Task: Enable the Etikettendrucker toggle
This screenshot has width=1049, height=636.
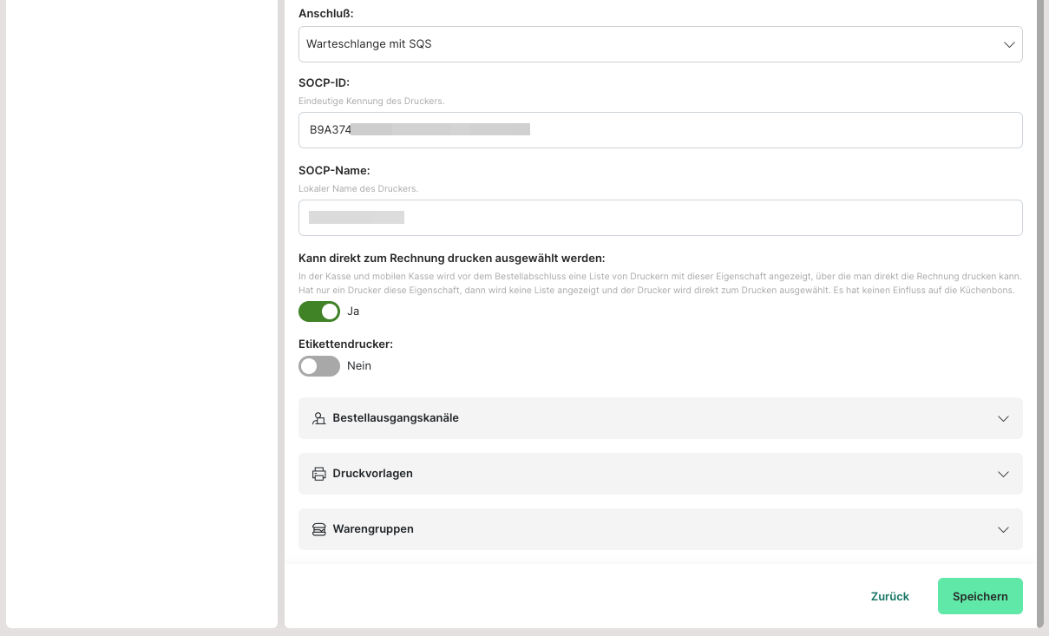Action: 319,366
